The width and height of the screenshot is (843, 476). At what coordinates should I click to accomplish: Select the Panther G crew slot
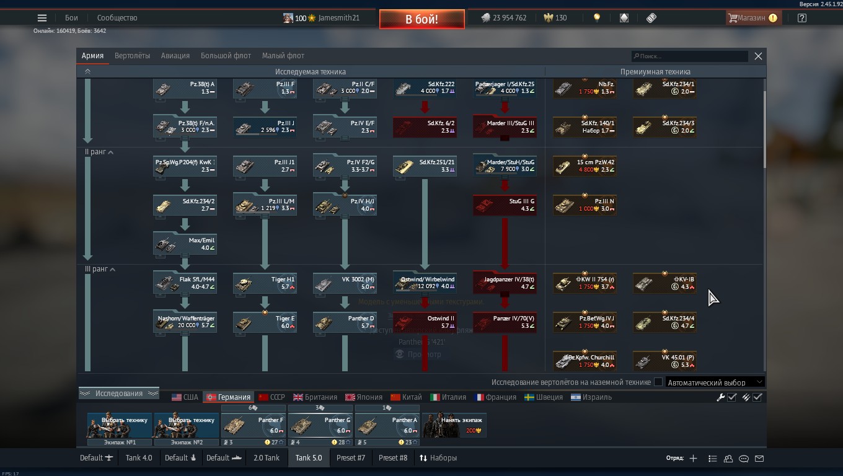[320, 425]
